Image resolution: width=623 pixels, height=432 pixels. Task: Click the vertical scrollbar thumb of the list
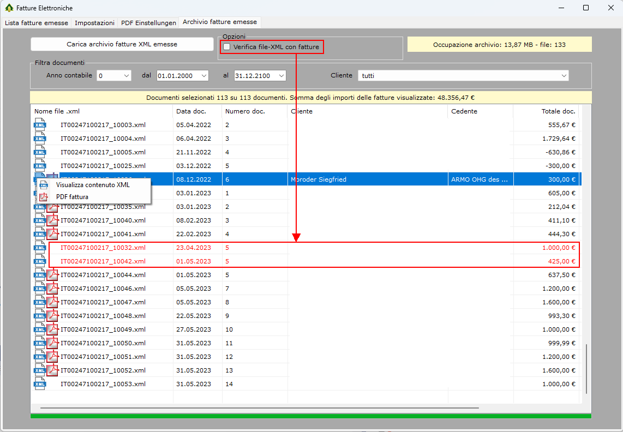(586, 368)
